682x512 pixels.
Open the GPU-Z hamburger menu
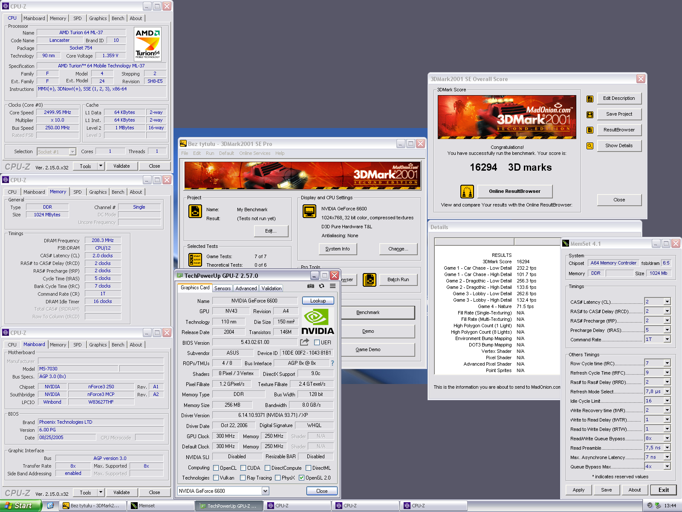(332, 286)
